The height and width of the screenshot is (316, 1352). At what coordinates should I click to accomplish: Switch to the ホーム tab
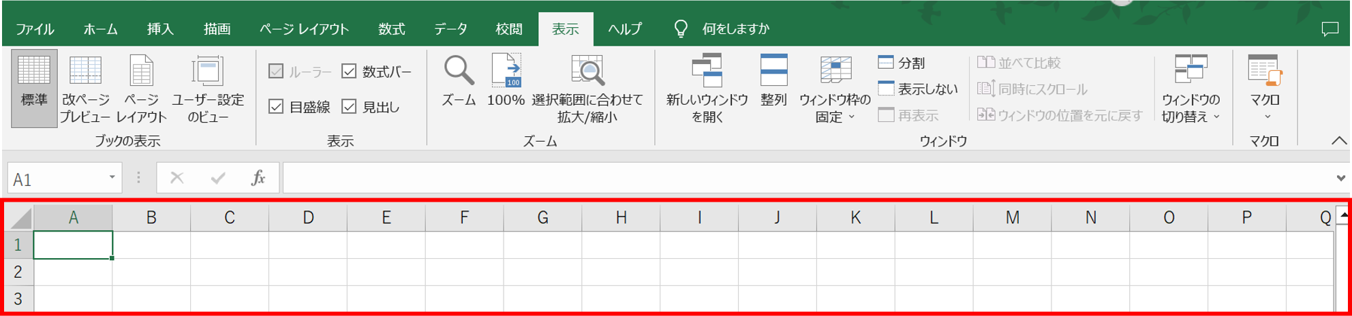pos(100,29)
